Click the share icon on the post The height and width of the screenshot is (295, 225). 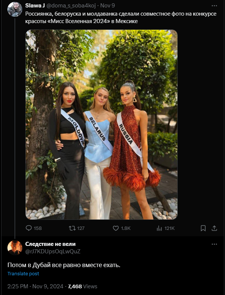[x=214, y=228]
